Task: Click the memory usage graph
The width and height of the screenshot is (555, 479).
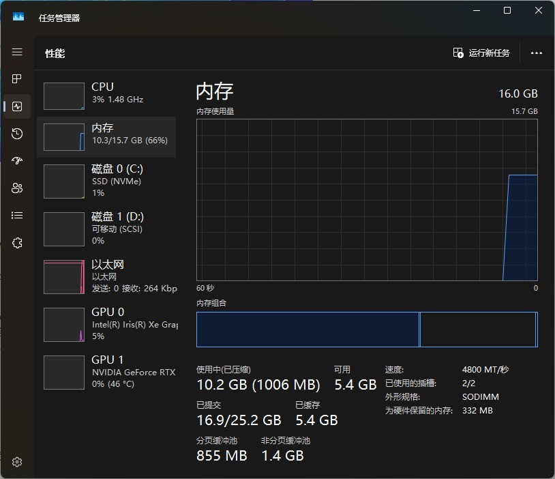Action: pyautogui.click(x=367, y=200)
